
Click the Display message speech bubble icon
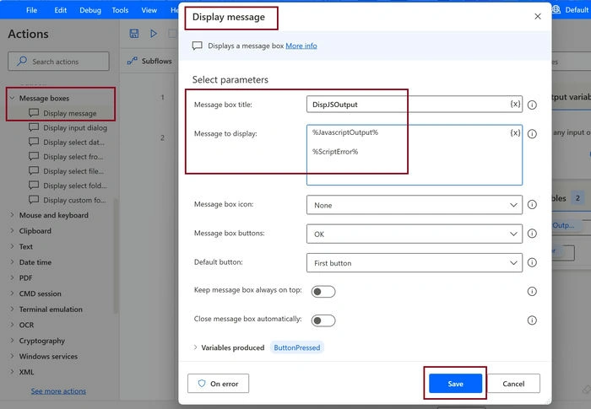click(x=34, y=113)
